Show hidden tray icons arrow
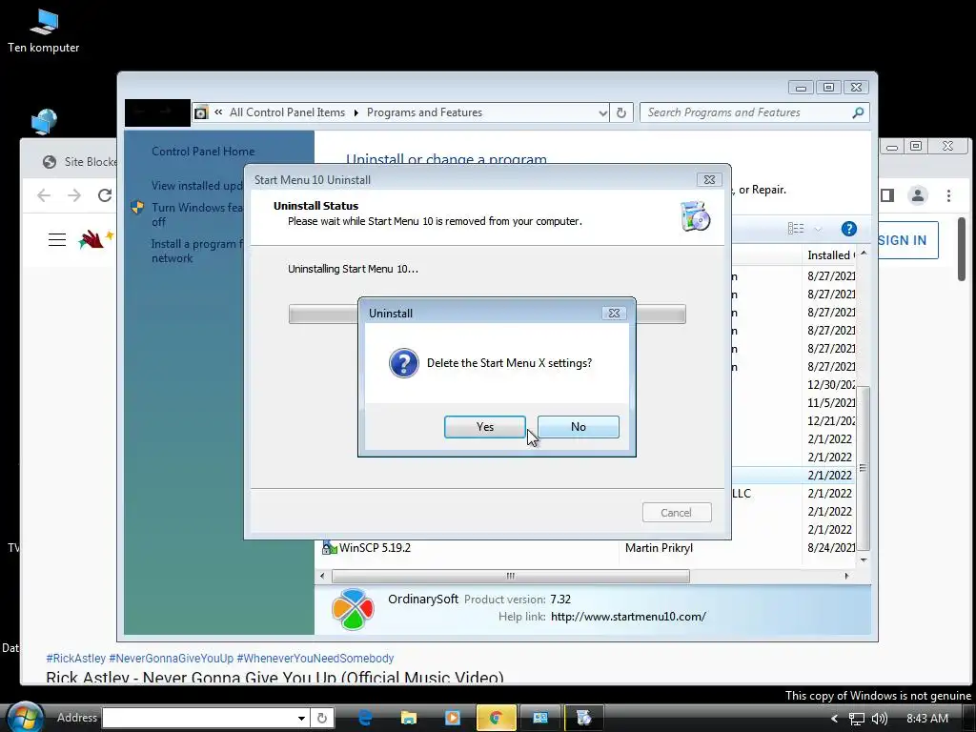Screen dimensions: 976x732 tap(834, 719)
